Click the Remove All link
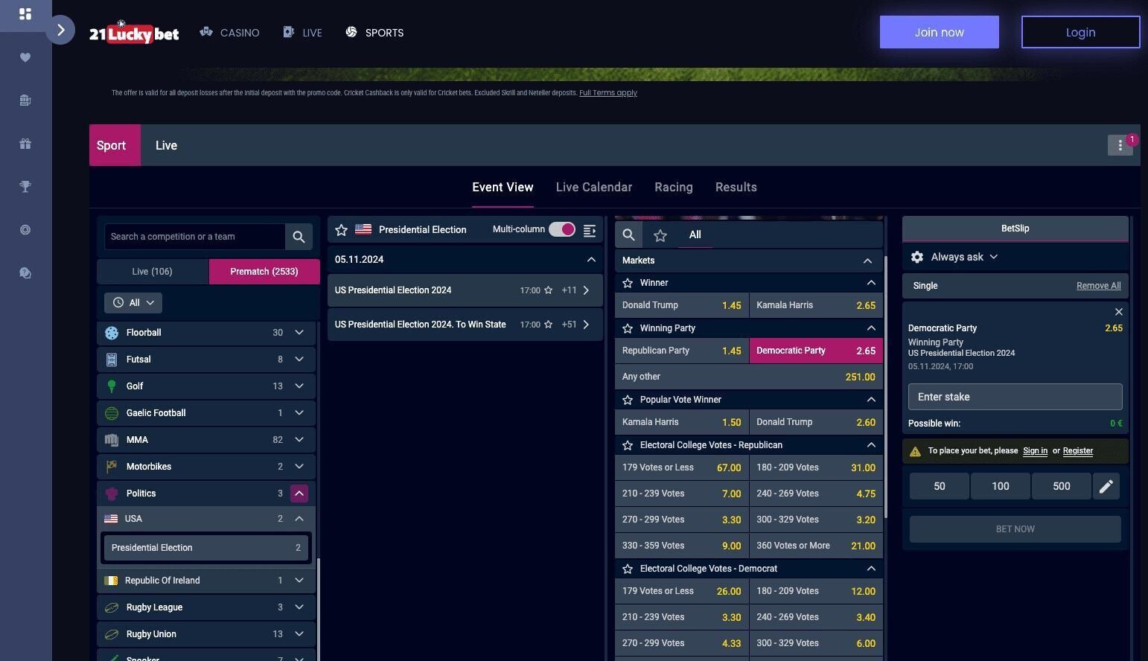Screen dimensions: 1148x661 (1098, 286)
